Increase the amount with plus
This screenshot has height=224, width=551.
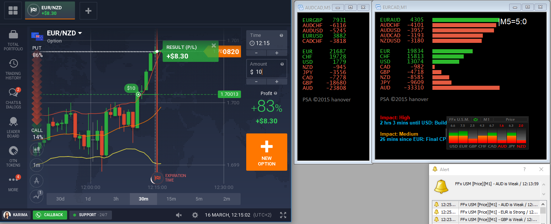(277, 82)
